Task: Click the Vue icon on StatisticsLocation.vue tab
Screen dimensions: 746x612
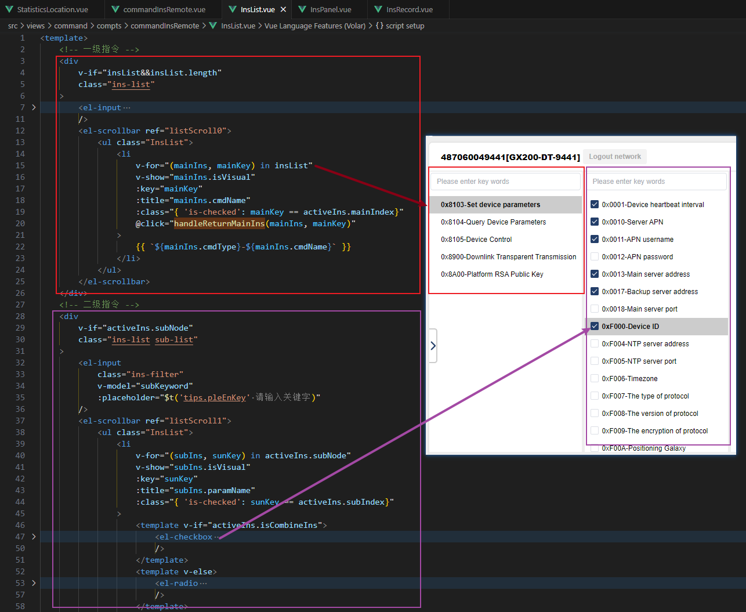Action: tap(9, 9)
